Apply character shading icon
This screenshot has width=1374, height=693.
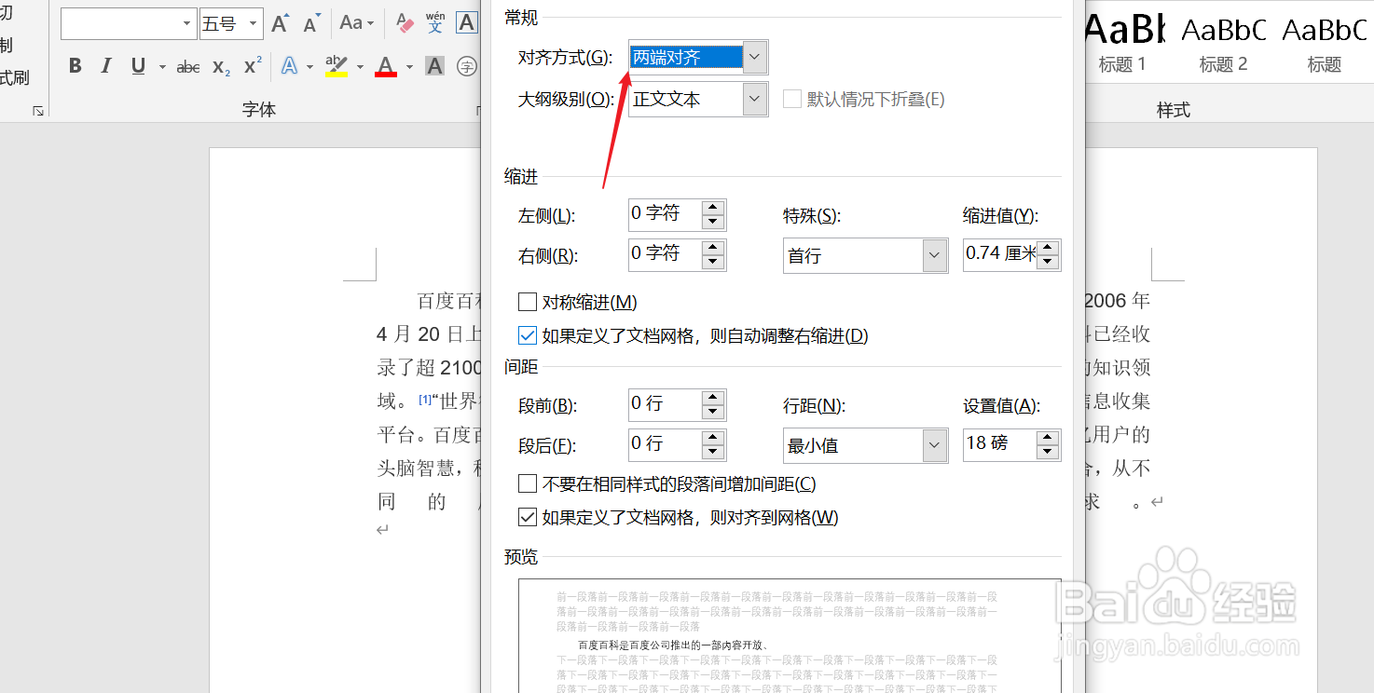point(434,66)
